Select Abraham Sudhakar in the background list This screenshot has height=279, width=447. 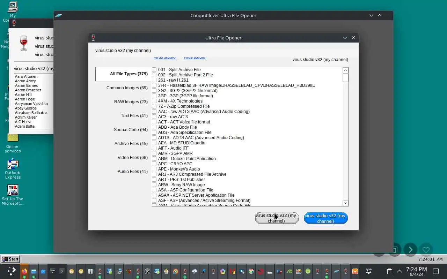[31, 113]
